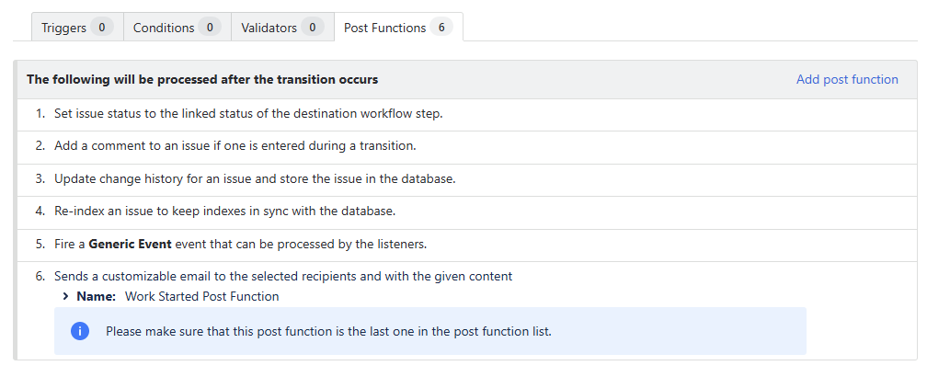Select the Set issue status post function
927x377 pixels.
coord(249,114)
